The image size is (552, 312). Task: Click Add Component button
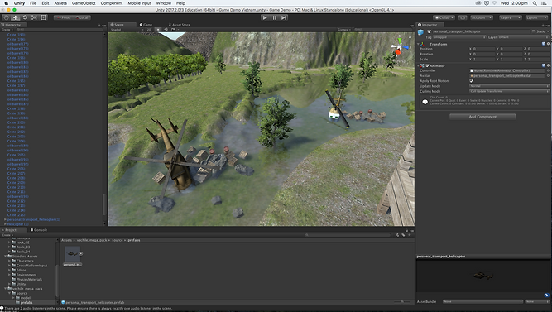(482, 117)
